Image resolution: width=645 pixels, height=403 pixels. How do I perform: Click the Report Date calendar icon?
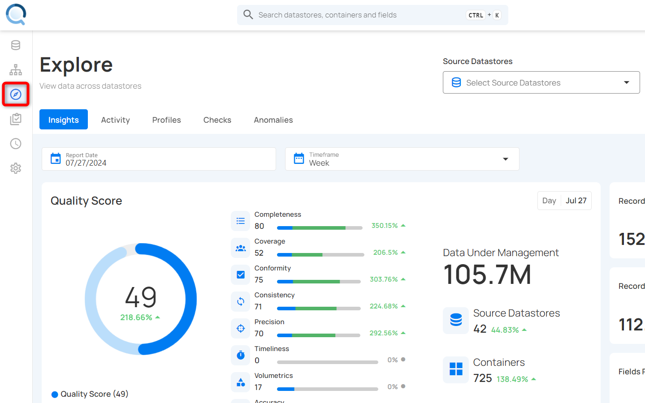pos(56,159)
